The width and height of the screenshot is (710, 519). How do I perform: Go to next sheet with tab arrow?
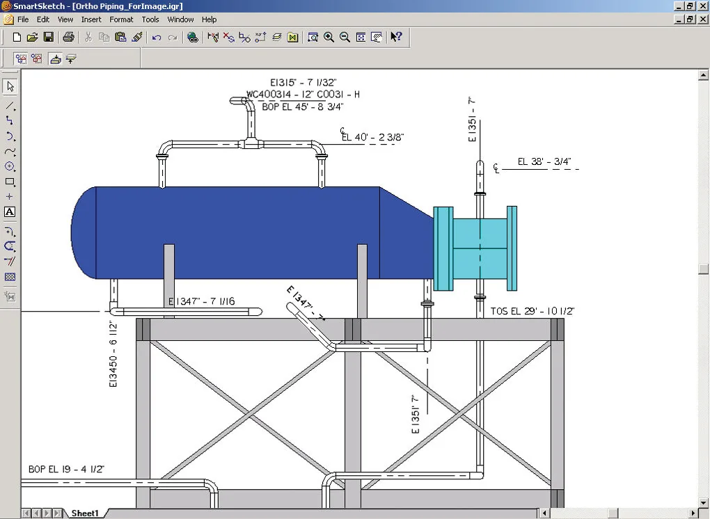pos(47,513)
